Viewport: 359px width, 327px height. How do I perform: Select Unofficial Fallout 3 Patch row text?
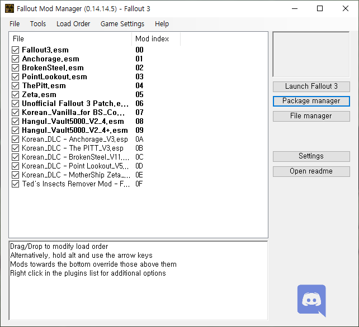point(75,103)
